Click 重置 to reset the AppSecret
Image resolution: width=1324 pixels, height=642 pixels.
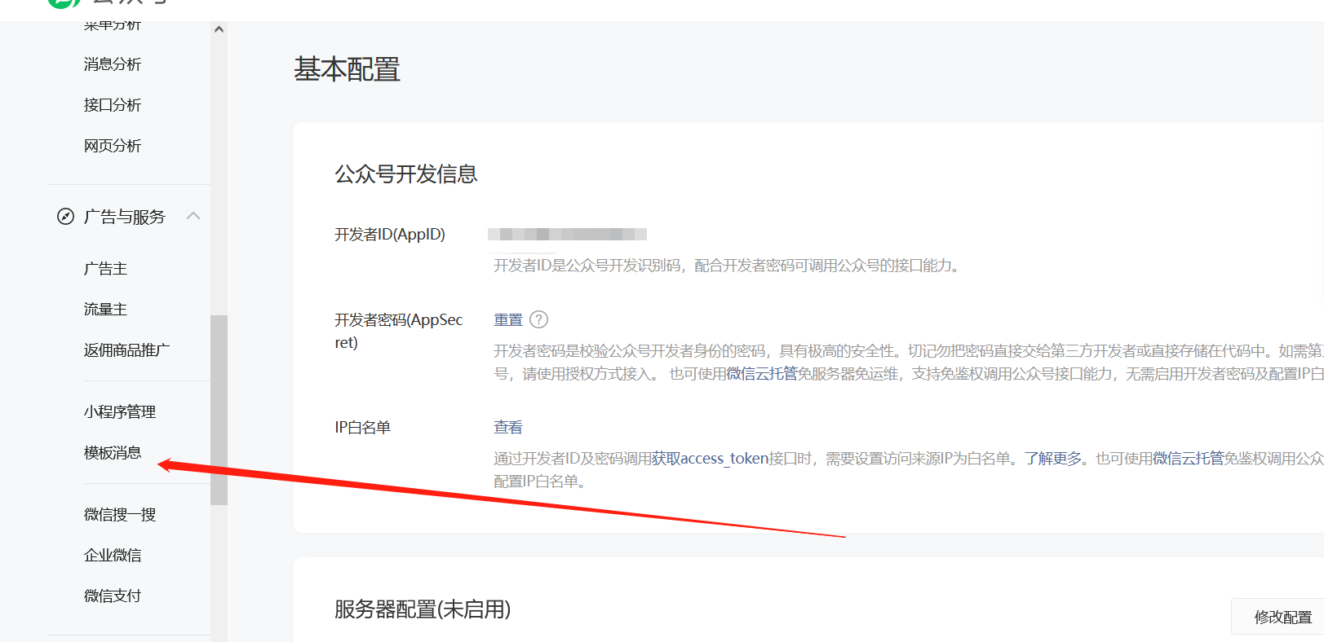pos(508,320)
